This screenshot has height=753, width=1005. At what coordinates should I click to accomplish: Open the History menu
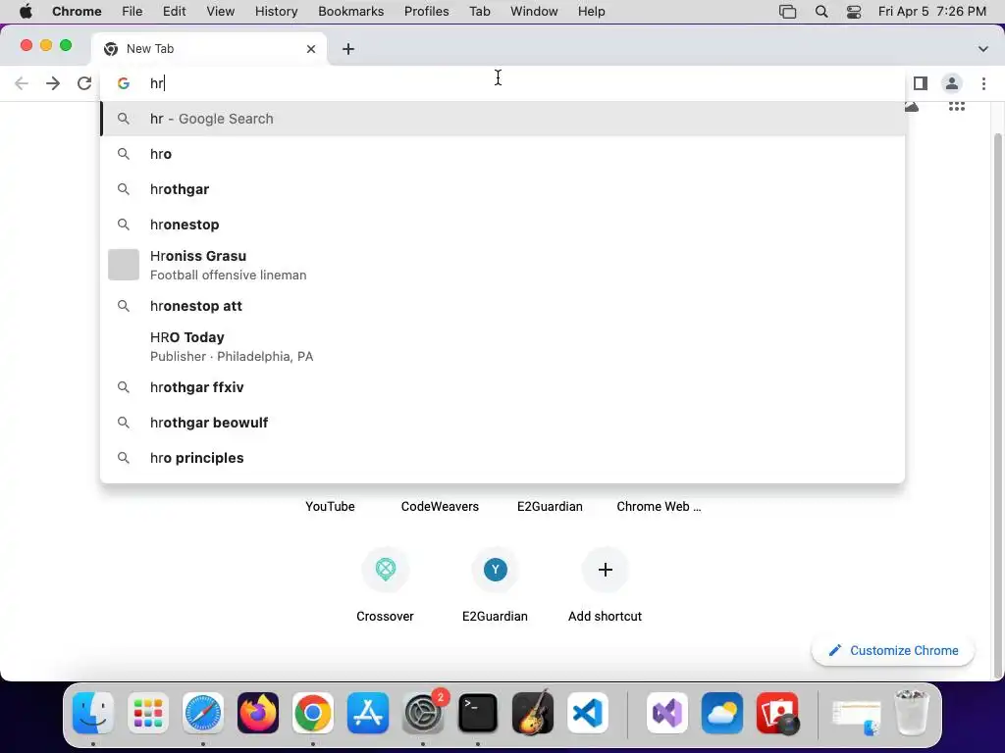[x=276, y=12]
